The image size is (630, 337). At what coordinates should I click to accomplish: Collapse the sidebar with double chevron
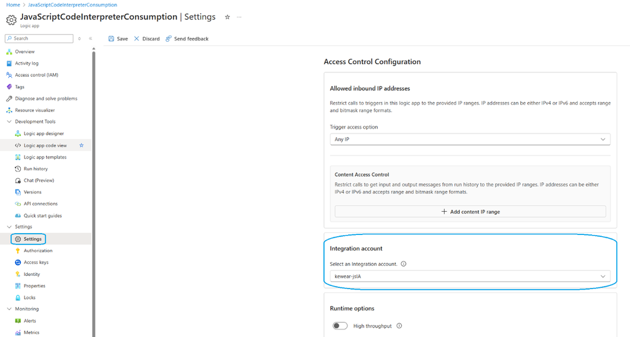point(90,38)
